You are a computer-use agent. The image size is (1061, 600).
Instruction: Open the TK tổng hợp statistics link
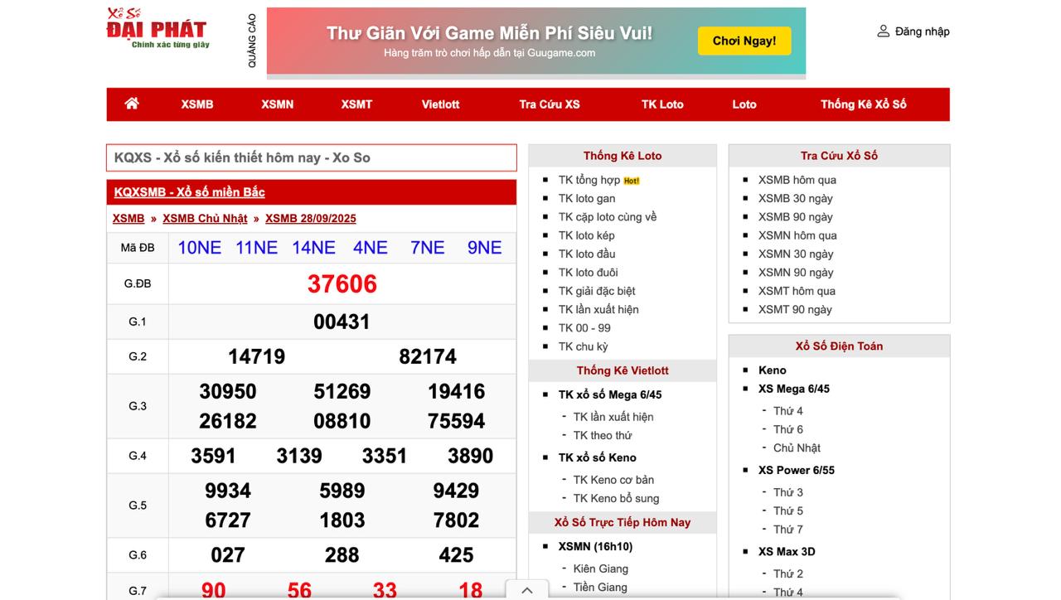pos(589,180)
